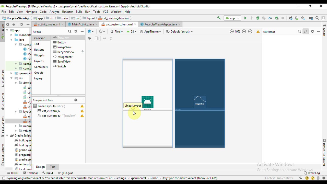
Task: Close the cat_custom_item.xml tab
Action: 135,24
